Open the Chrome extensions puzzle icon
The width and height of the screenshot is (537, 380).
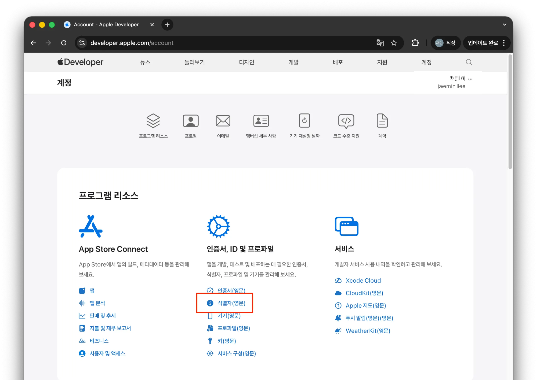[415, 43]
